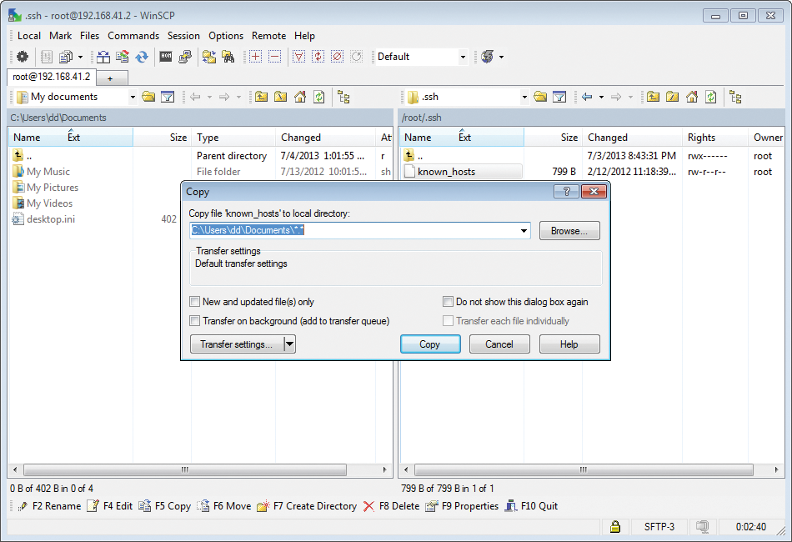Open the console terminal icon
792x542 pixels.
click(166, 57)
